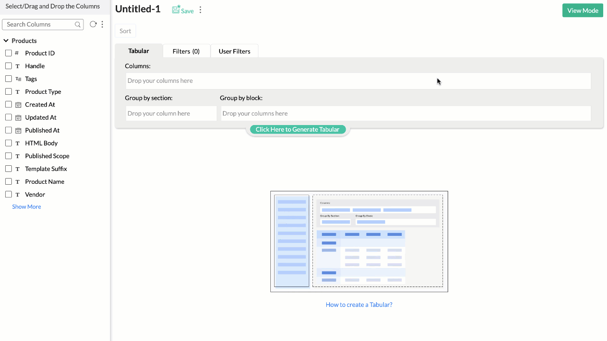Switch to the Filters (0) tab
Screen dimensions: 607x341
click(x=186, y=51)
